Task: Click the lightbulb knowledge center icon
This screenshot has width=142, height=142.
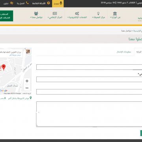Action: tap(98, 13)
